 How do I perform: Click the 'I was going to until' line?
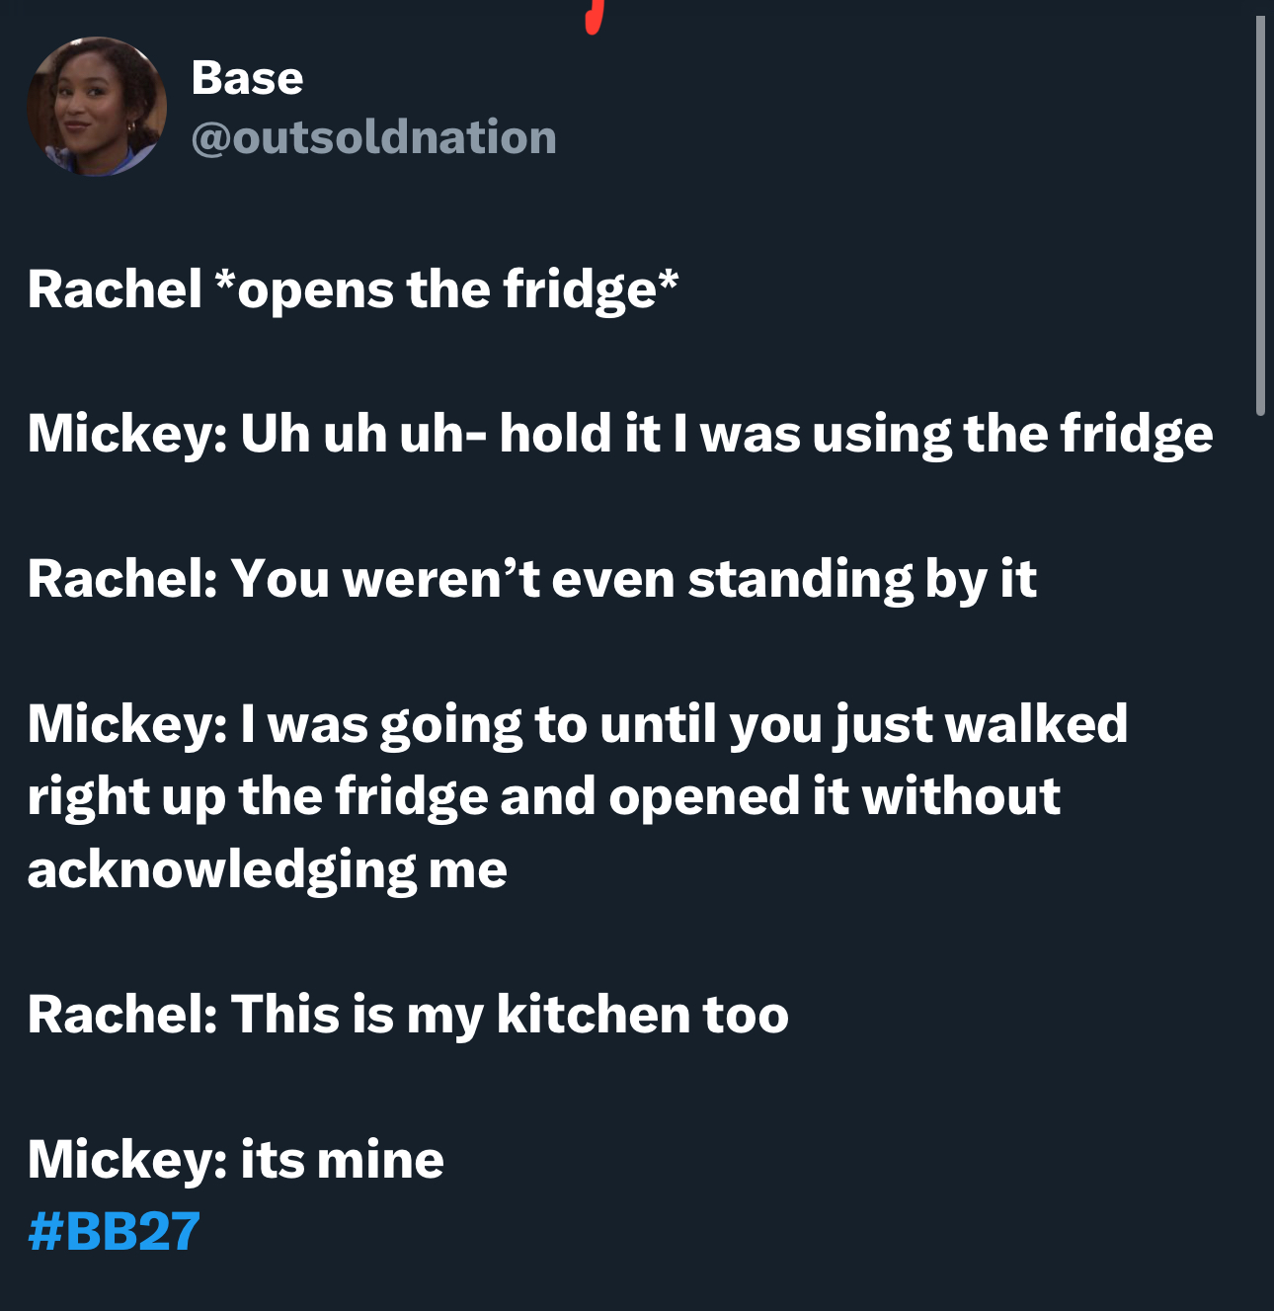578,724
